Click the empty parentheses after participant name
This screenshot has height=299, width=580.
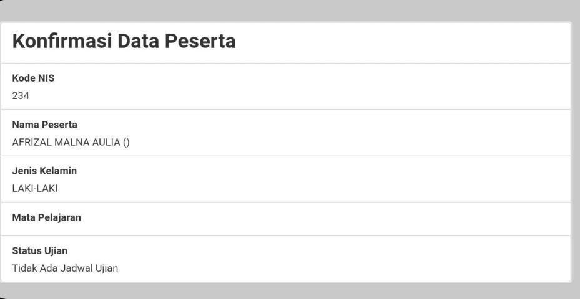click(x=126, y=141)
